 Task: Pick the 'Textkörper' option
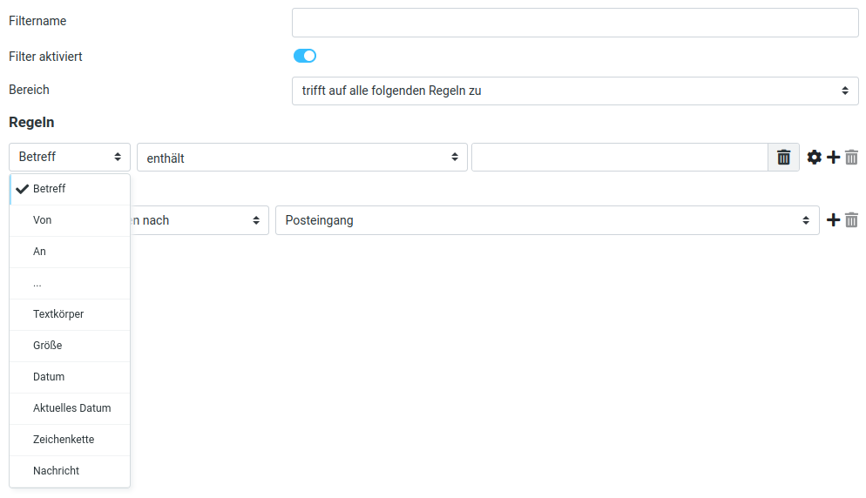58,314
